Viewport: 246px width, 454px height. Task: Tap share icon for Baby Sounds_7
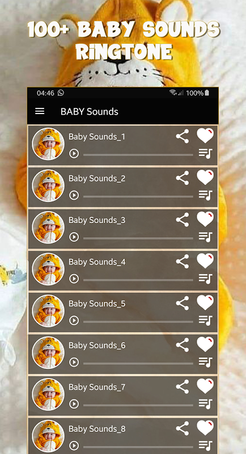click(183, 386)
